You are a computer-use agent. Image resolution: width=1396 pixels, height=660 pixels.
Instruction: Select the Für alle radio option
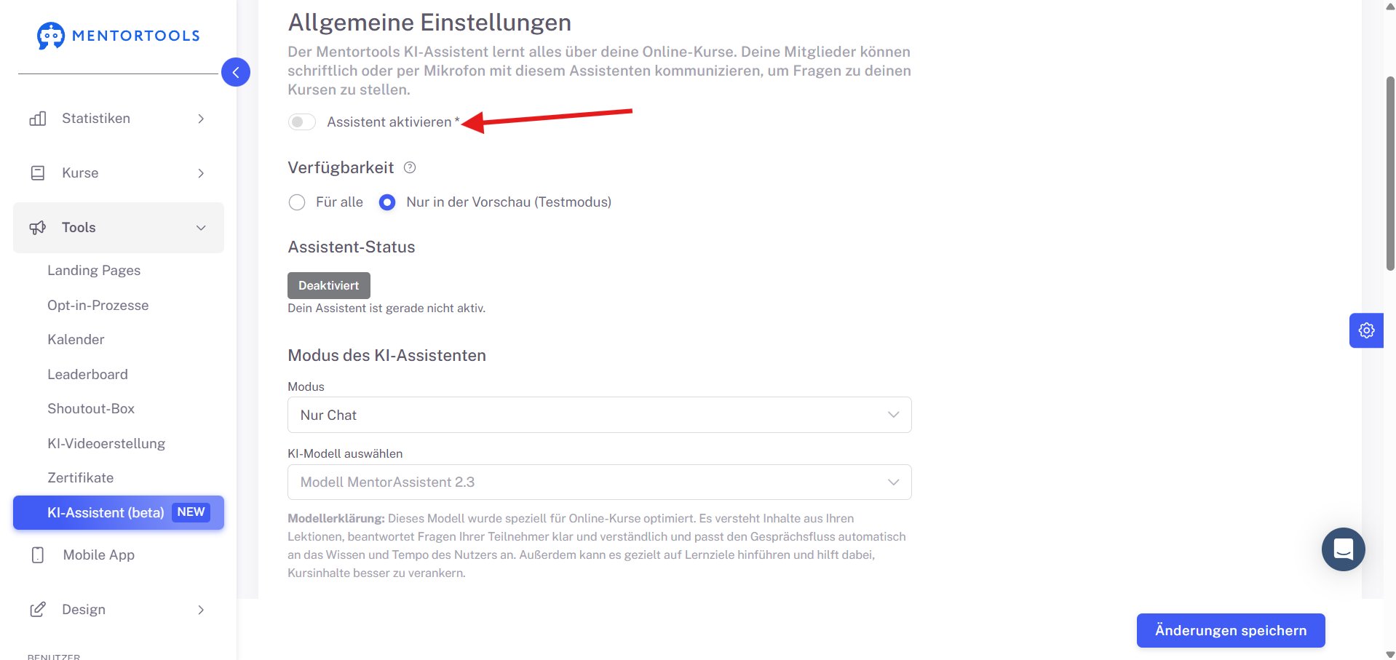point(297,202)
